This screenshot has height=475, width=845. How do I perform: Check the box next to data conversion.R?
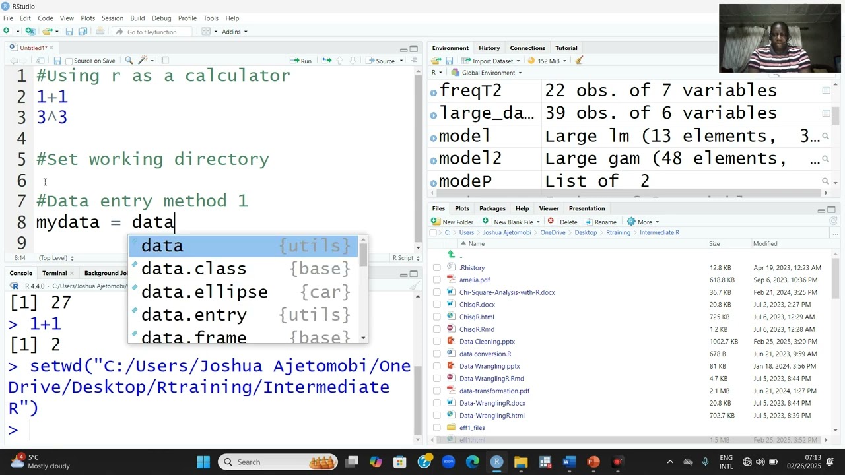[x=436, y=354]
